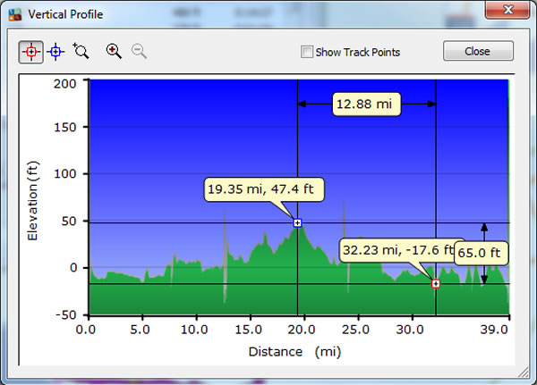This screenshot has width=537, height=385.
Task: Enable Show Track Points checkbox
Action: click(x=306, y=52)
